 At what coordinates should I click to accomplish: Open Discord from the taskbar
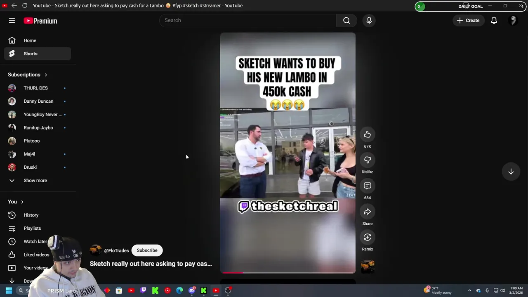coord(192,290)
